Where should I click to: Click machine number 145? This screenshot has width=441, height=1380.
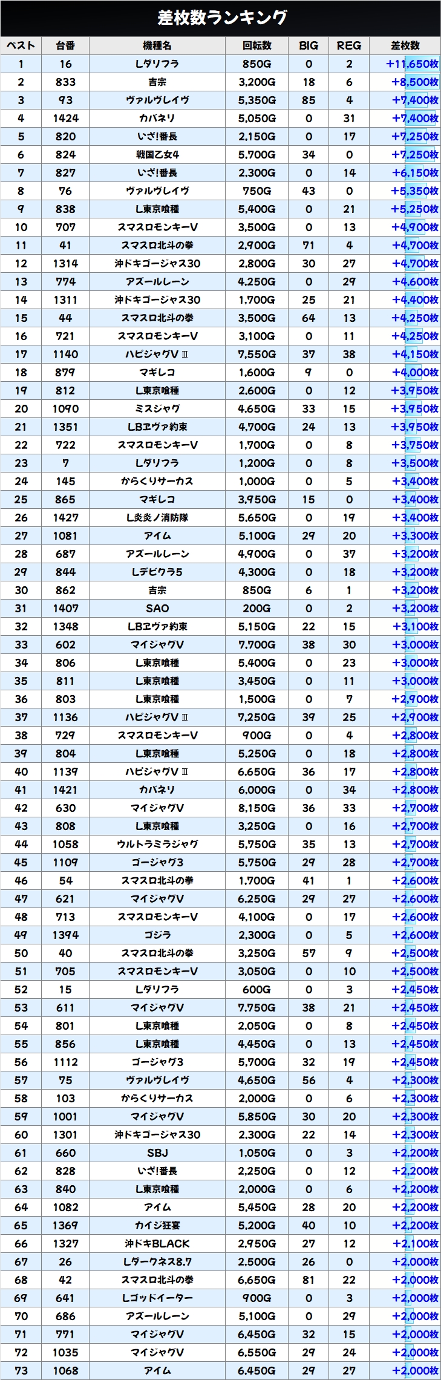tap(65, 482)
